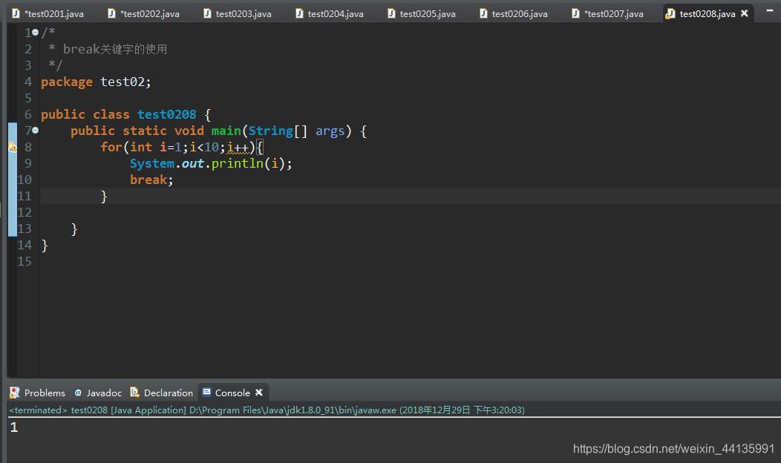Click line number 15 in the gutter

point(24,261)
